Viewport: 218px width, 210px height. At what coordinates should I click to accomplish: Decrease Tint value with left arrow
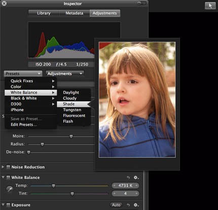[115, 193]
